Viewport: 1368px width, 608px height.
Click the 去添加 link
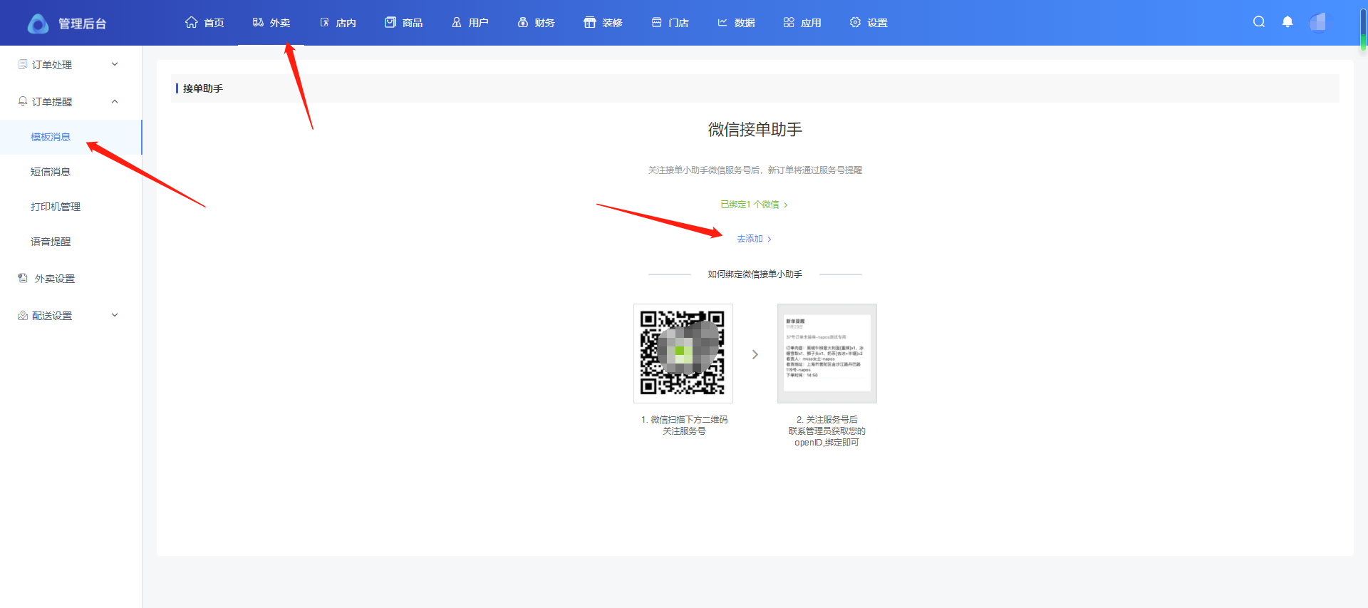click(x=753, y=239)
